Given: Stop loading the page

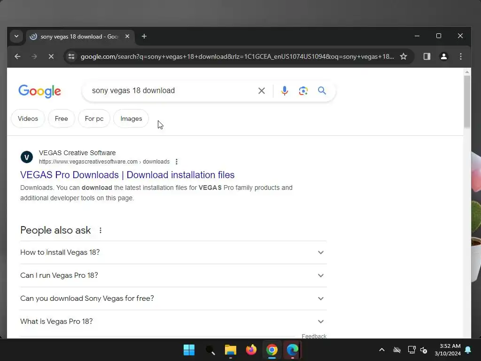Looking at the screenshot, I should tap(51, 56).
